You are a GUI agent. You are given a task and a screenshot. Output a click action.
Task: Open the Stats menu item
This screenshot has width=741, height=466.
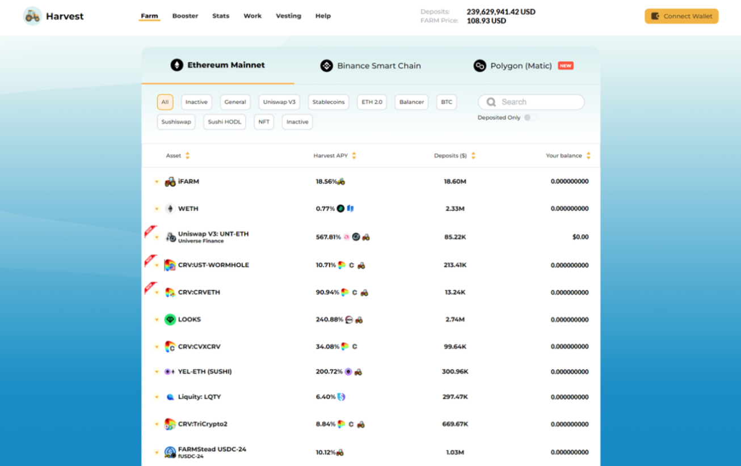pyautogui.click(x=221, y=16)
